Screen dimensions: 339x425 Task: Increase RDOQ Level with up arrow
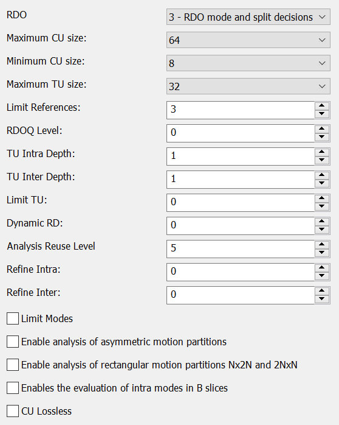tap(322, 129)
